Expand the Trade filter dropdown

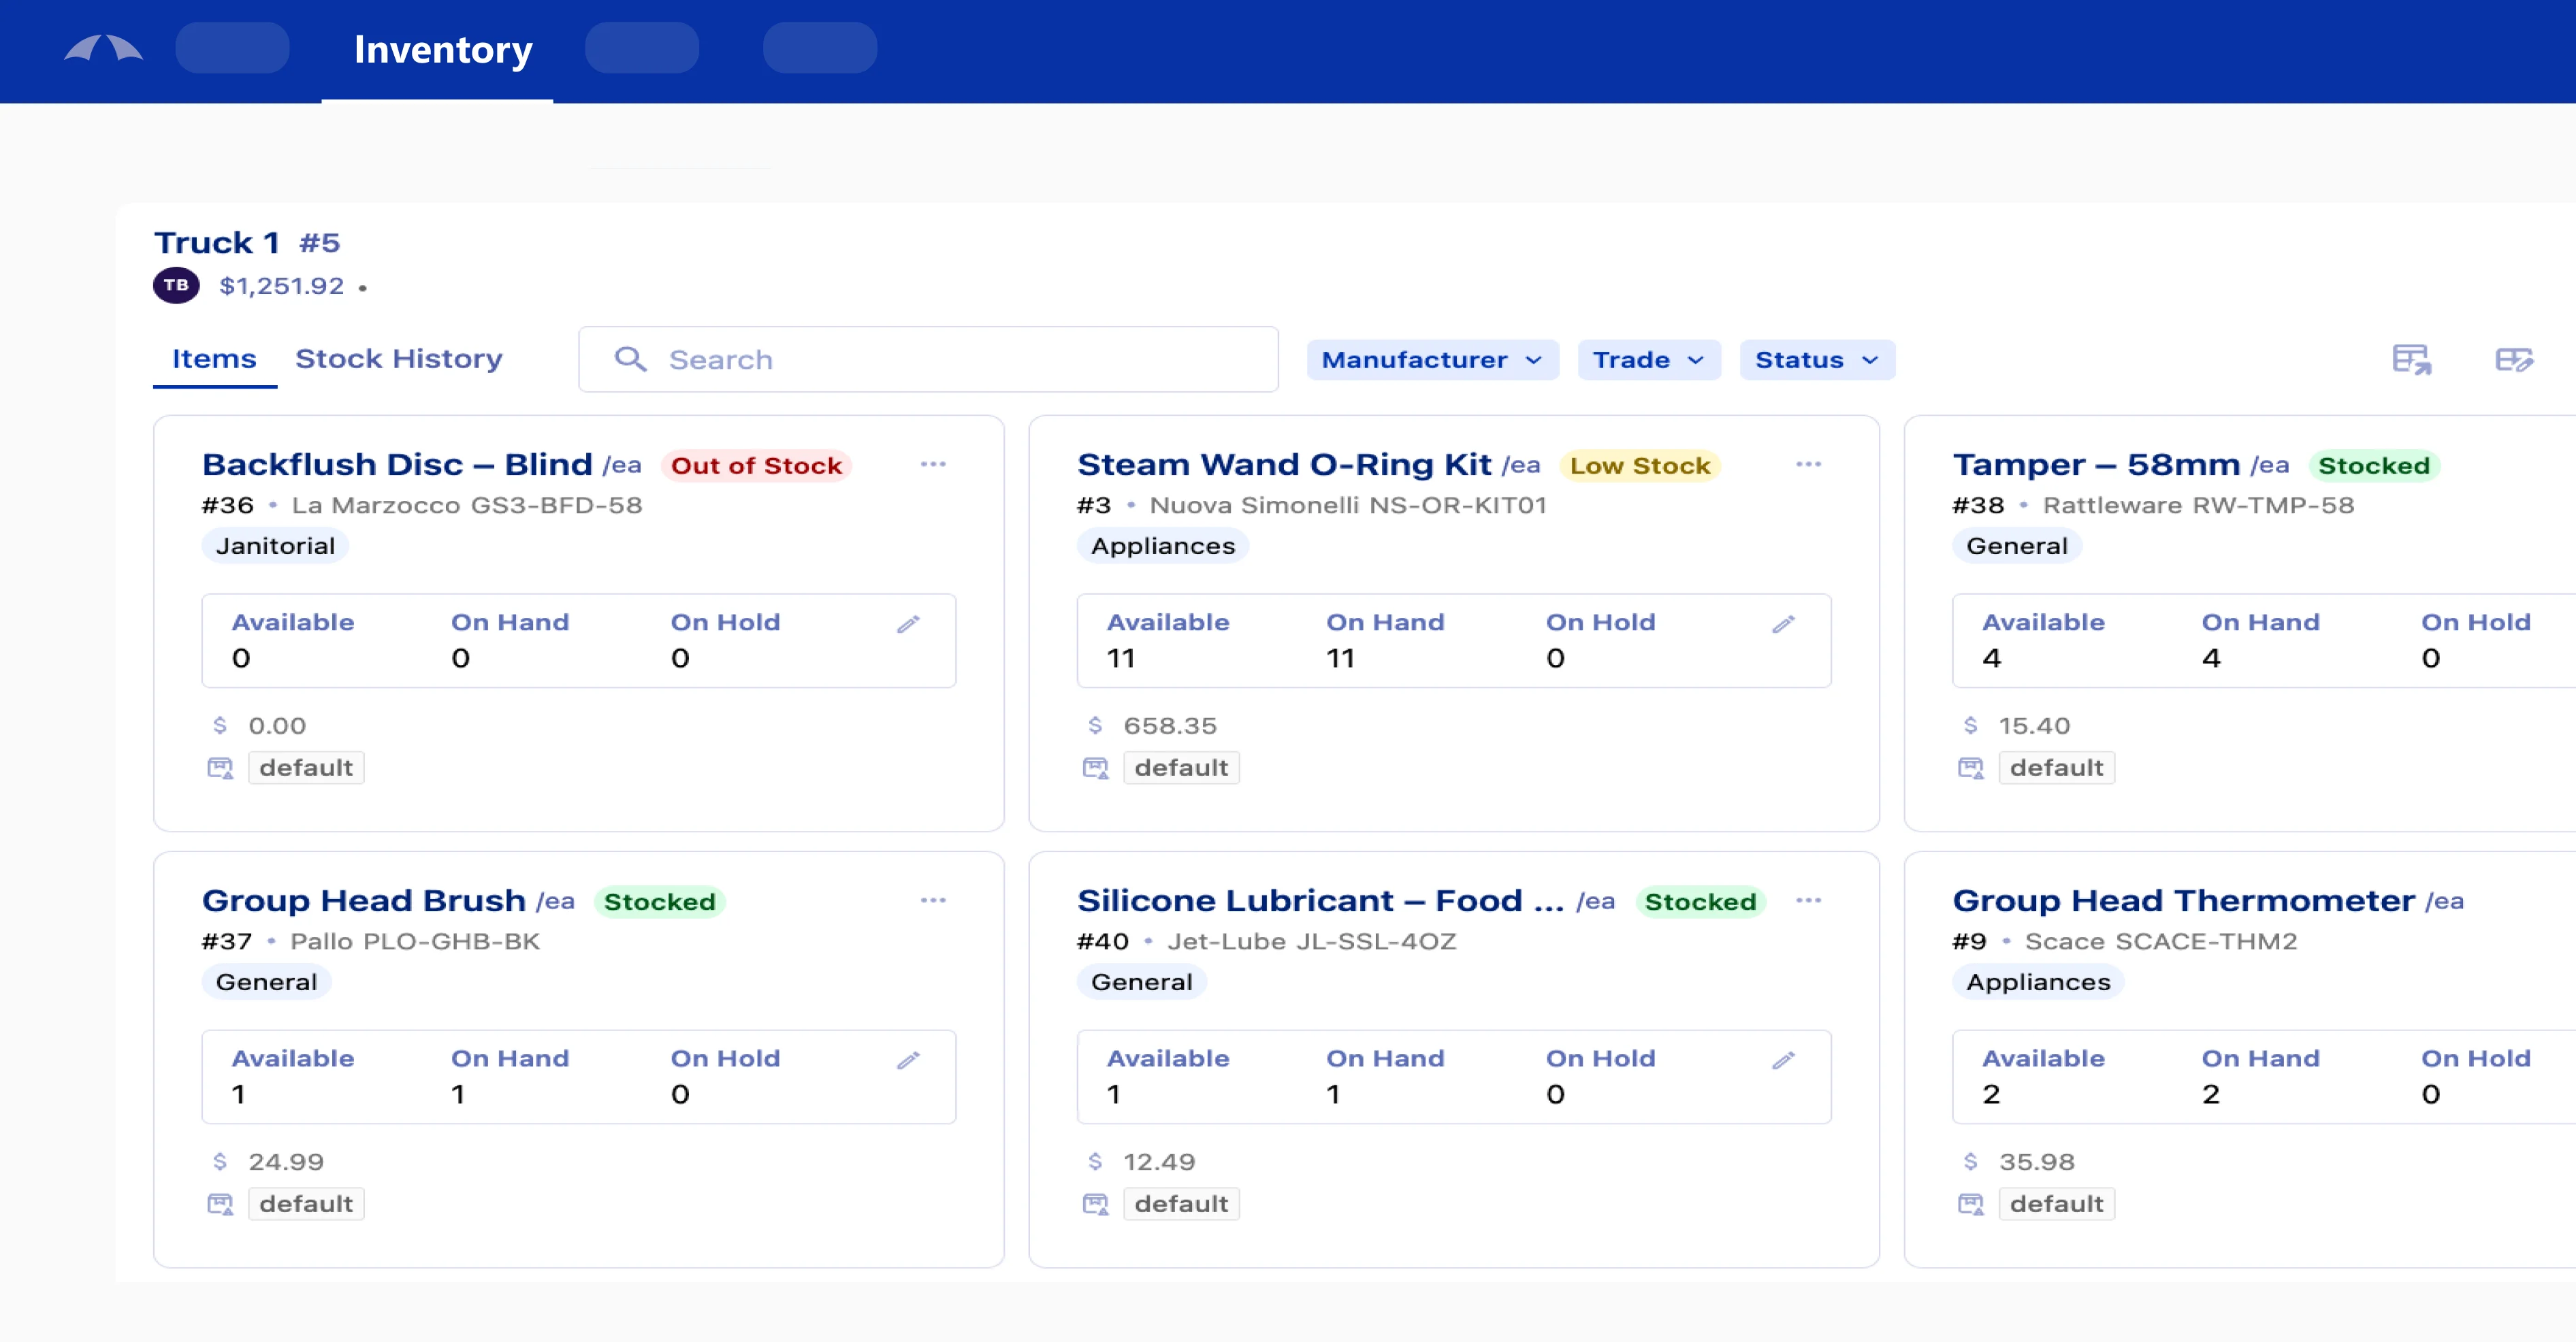pyautogui.click(x=1649, y=360)
